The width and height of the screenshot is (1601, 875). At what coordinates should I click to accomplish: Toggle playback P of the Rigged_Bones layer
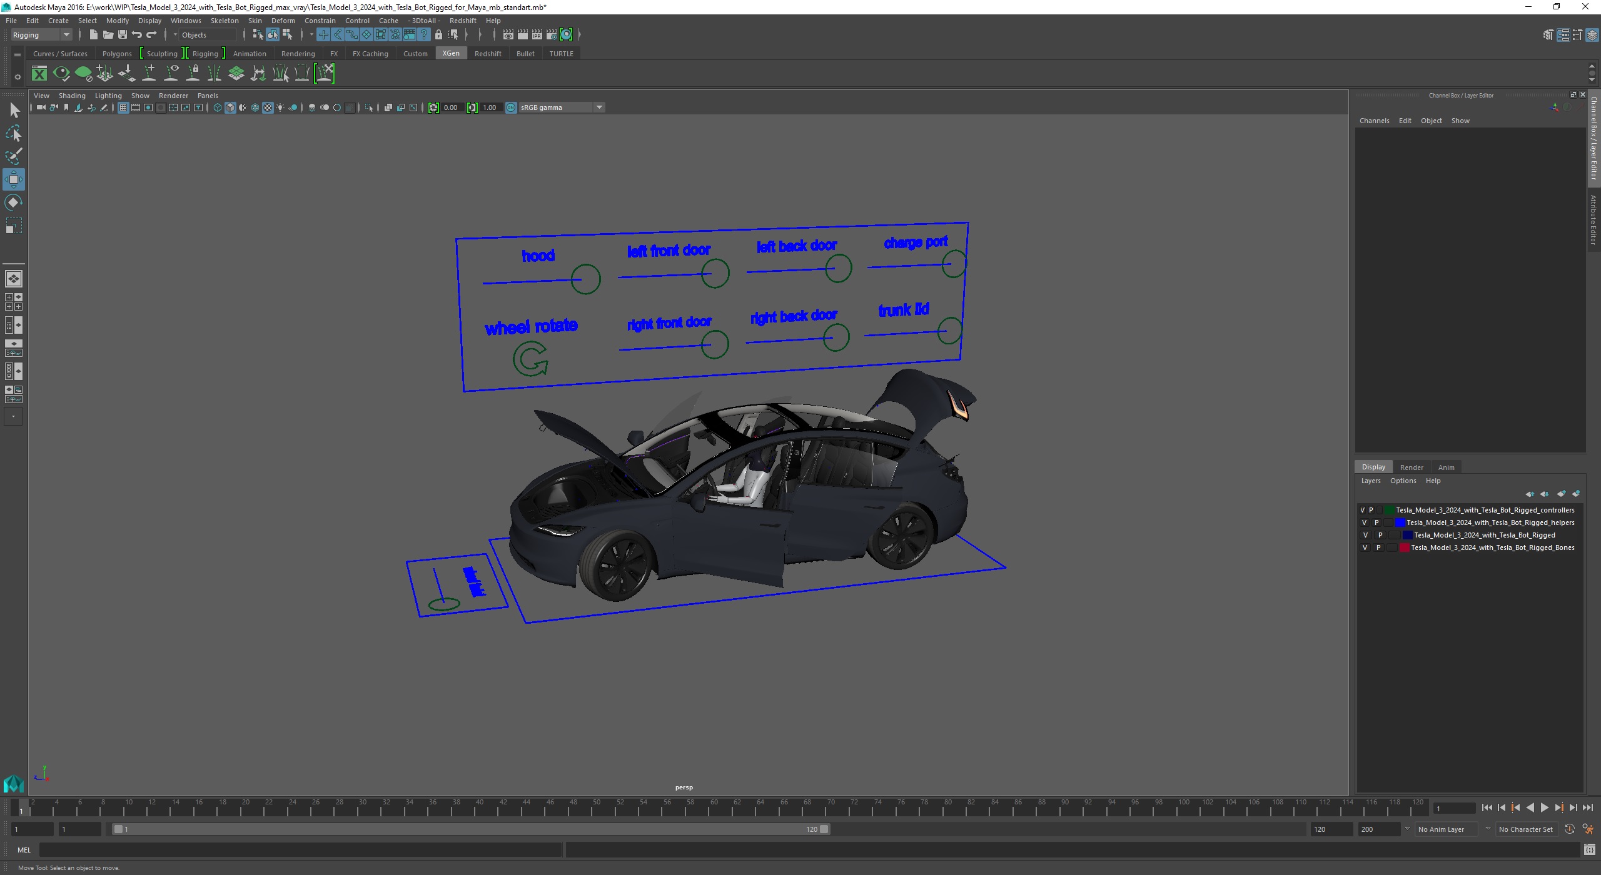pos(1378,547)
